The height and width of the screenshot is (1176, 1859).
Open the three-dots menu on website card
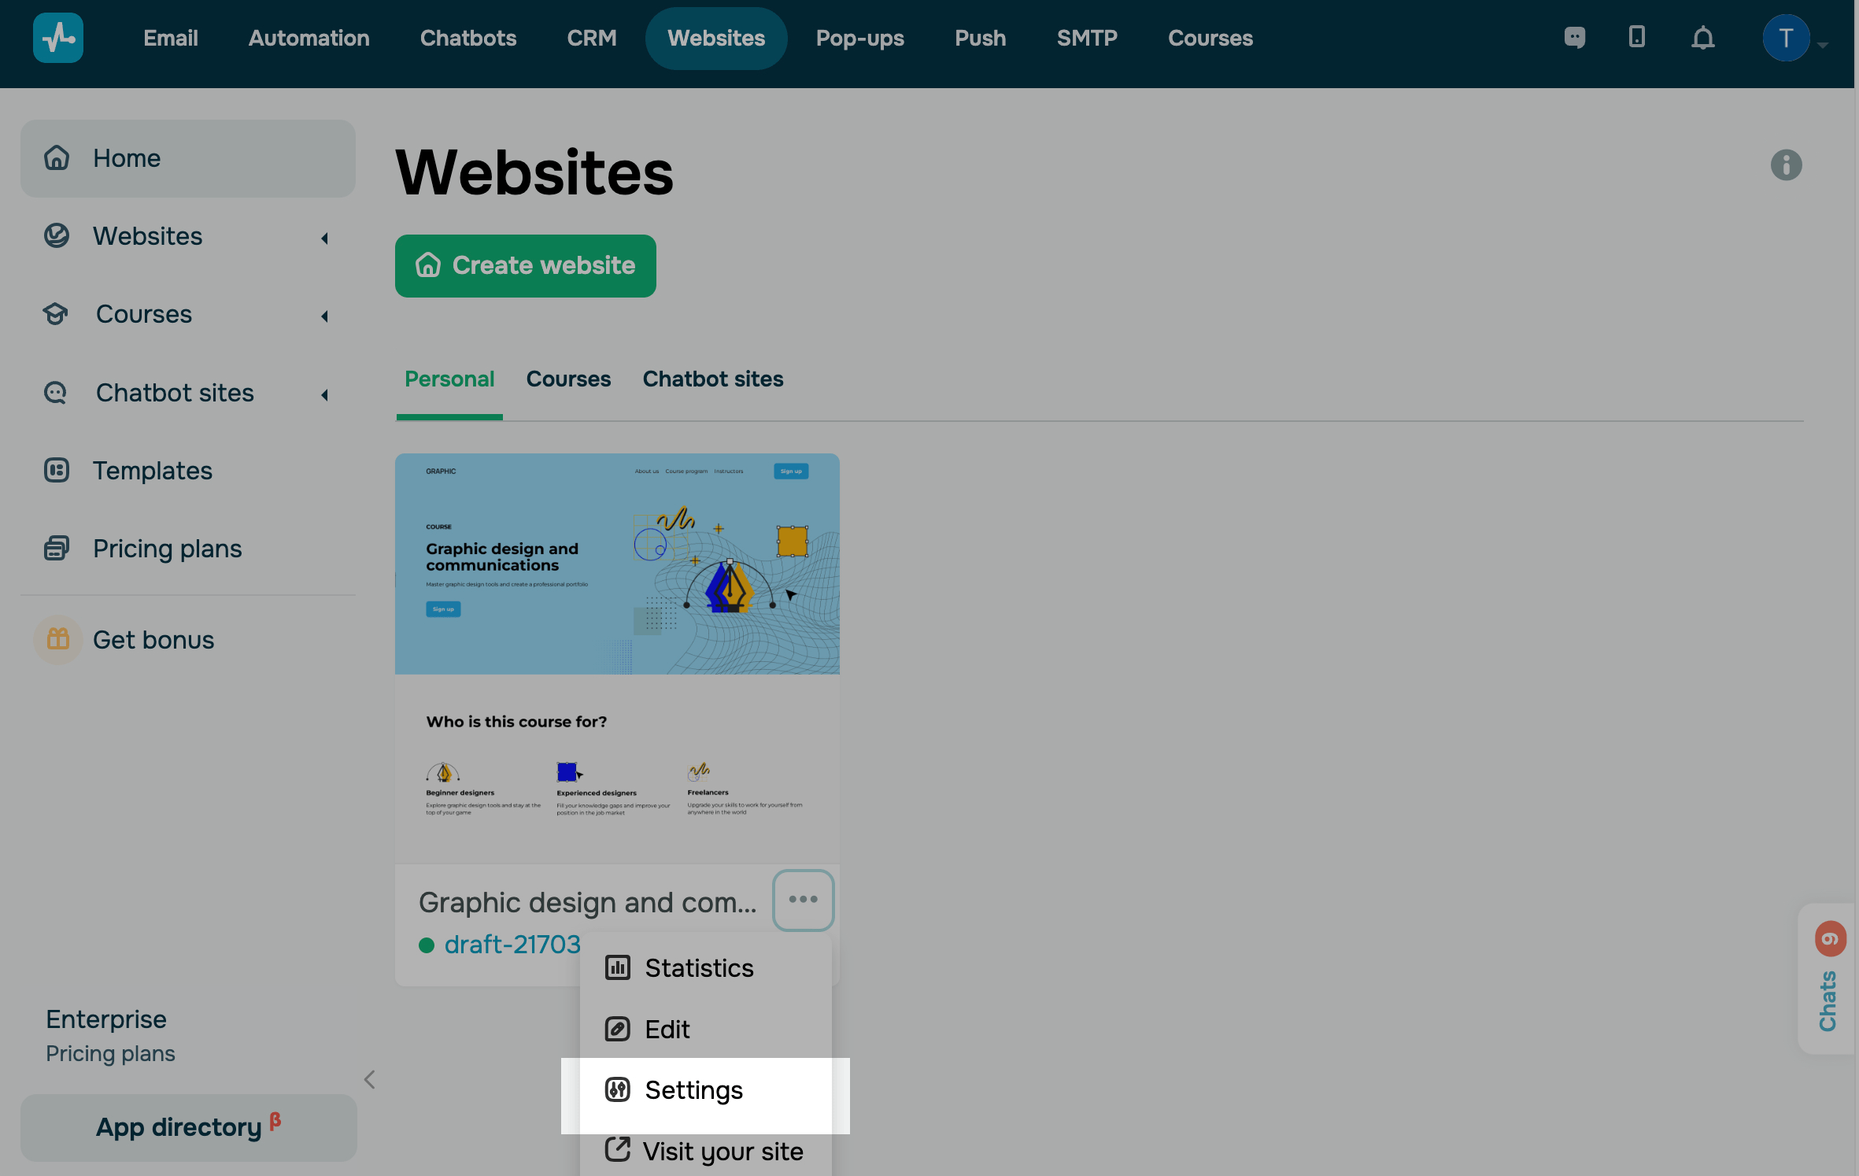(x=803, y=900)
